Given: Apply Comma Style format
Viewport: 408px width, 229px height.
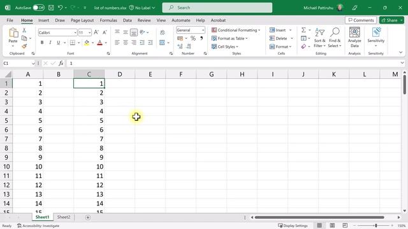Looking at the screenshot, I should pyautogui.click(x=201, y=38).
